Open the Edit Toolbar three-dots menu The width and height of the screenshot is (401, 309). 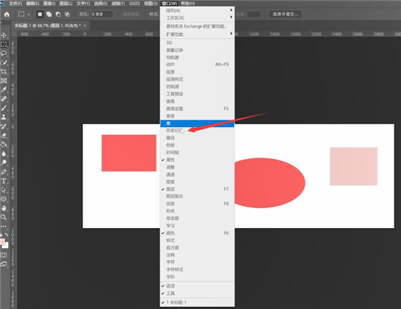[3, 226]
